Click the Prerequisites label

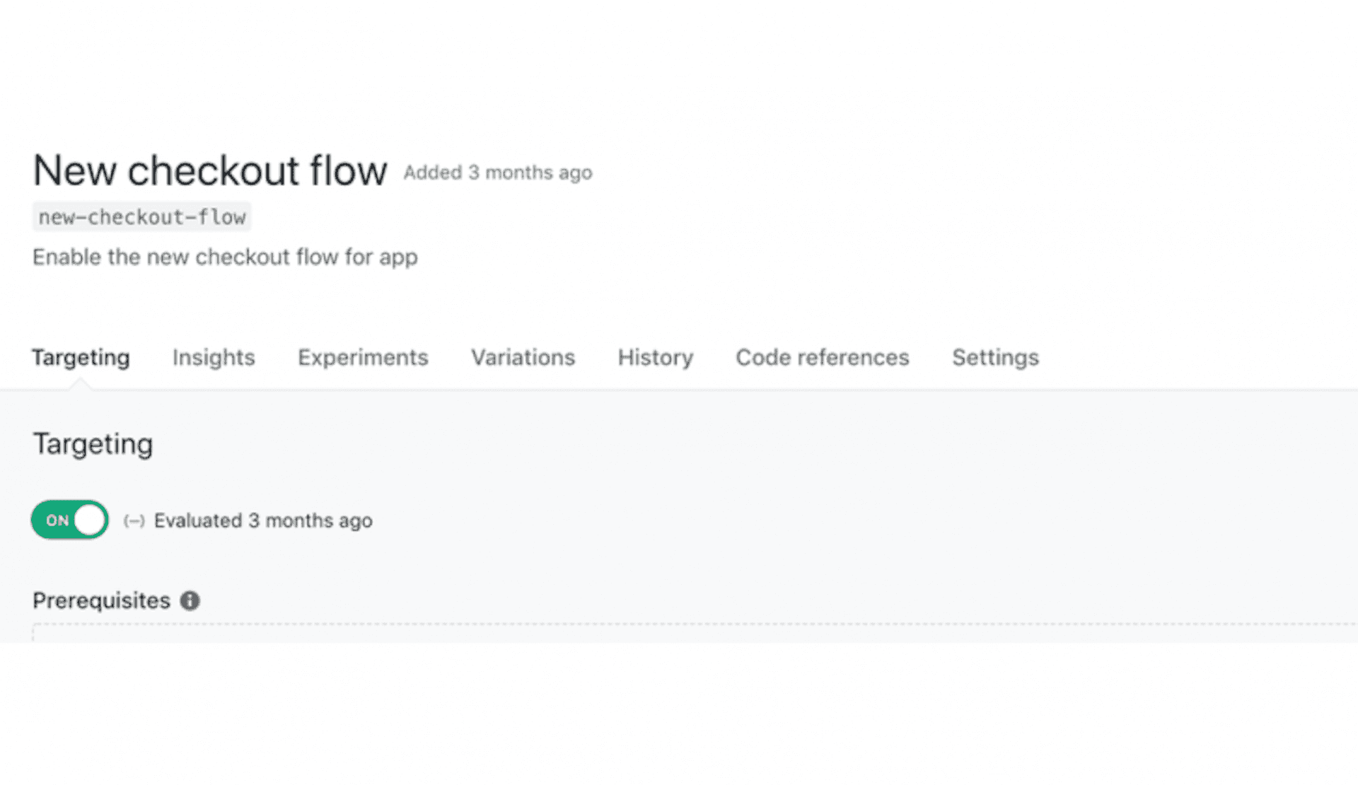pos(100,600)
